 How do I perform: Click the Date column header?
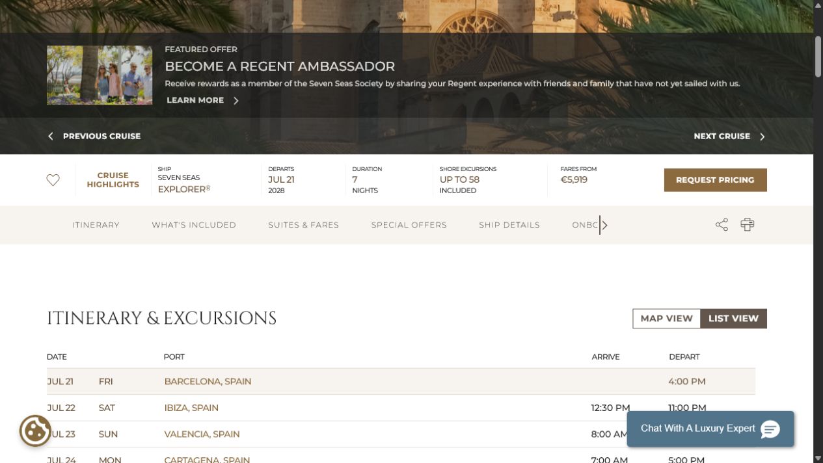pyautogui.click(x=57, y=357)
